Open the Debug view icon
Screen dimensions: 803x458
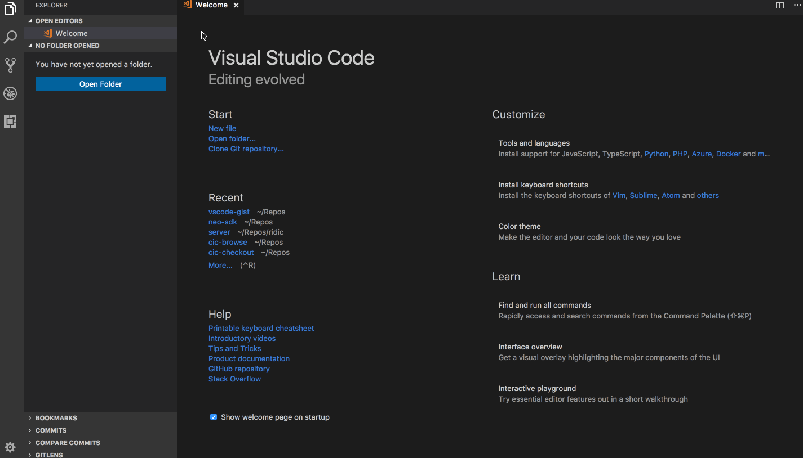coord(10,93)
